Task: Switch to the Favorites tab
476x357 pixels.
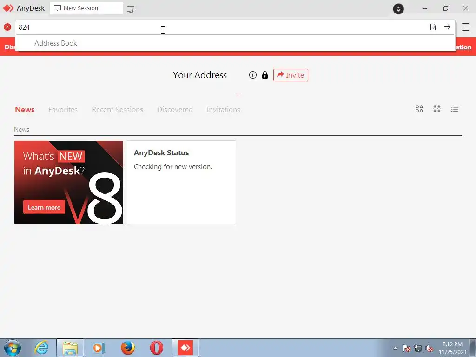Action: coord(63,110)
